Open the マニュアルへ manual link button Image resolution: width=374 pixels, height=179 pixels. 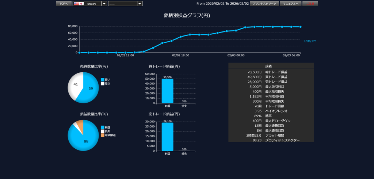291,4
